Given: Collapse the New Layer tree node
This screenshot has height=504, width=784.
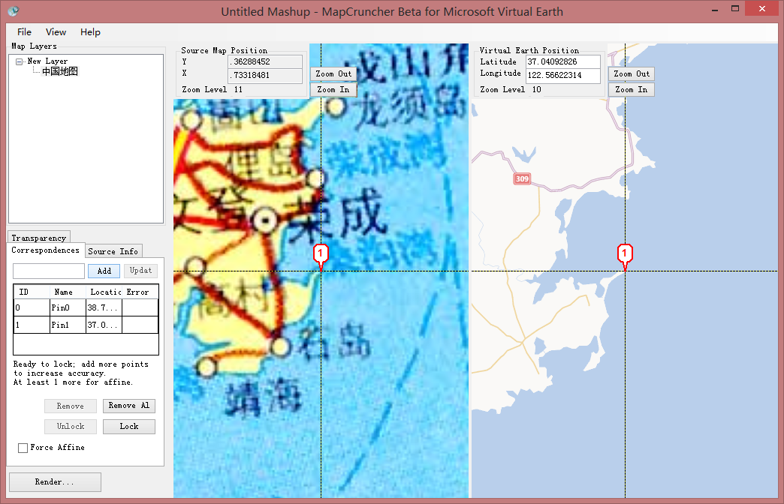Looking at the screenshot, I should tap(20, 62).
